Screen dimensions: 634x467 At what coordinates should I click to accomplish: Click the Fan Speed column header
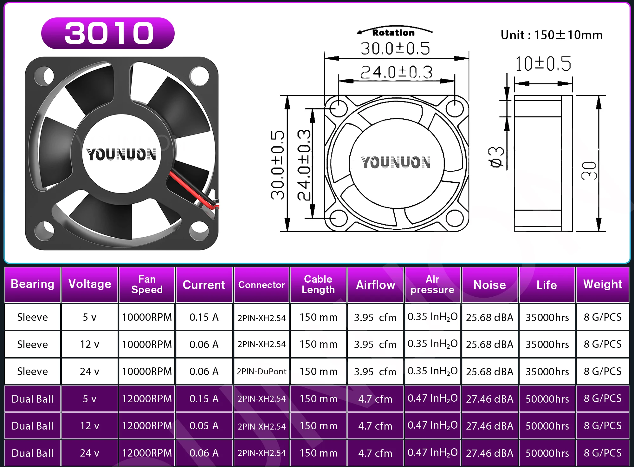[147, 285]
